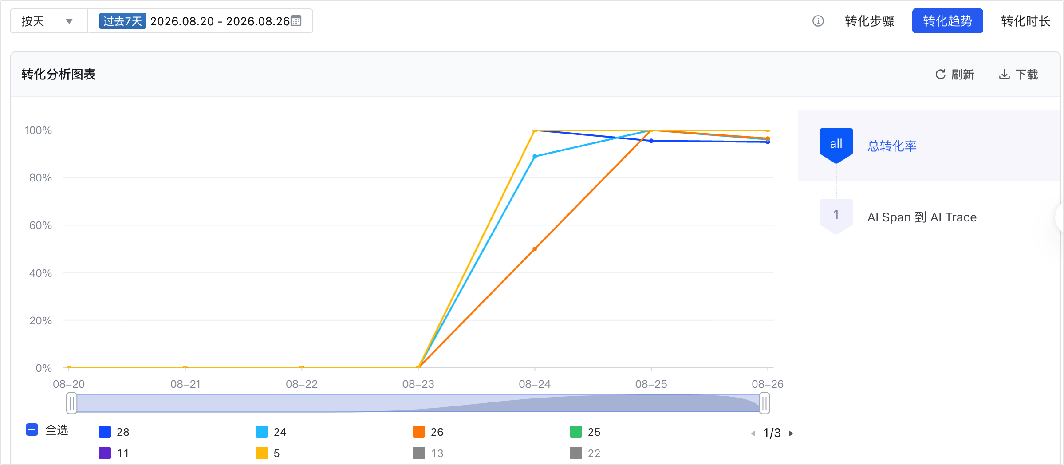Select the step 1 funnel badge
1064x465 pixels.
click(836, 216)
